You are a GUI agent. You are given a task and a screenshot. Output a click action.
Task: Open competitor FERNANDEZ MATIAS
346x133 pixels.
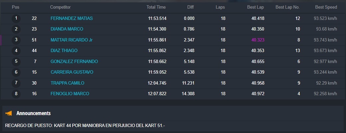point(72,19)
